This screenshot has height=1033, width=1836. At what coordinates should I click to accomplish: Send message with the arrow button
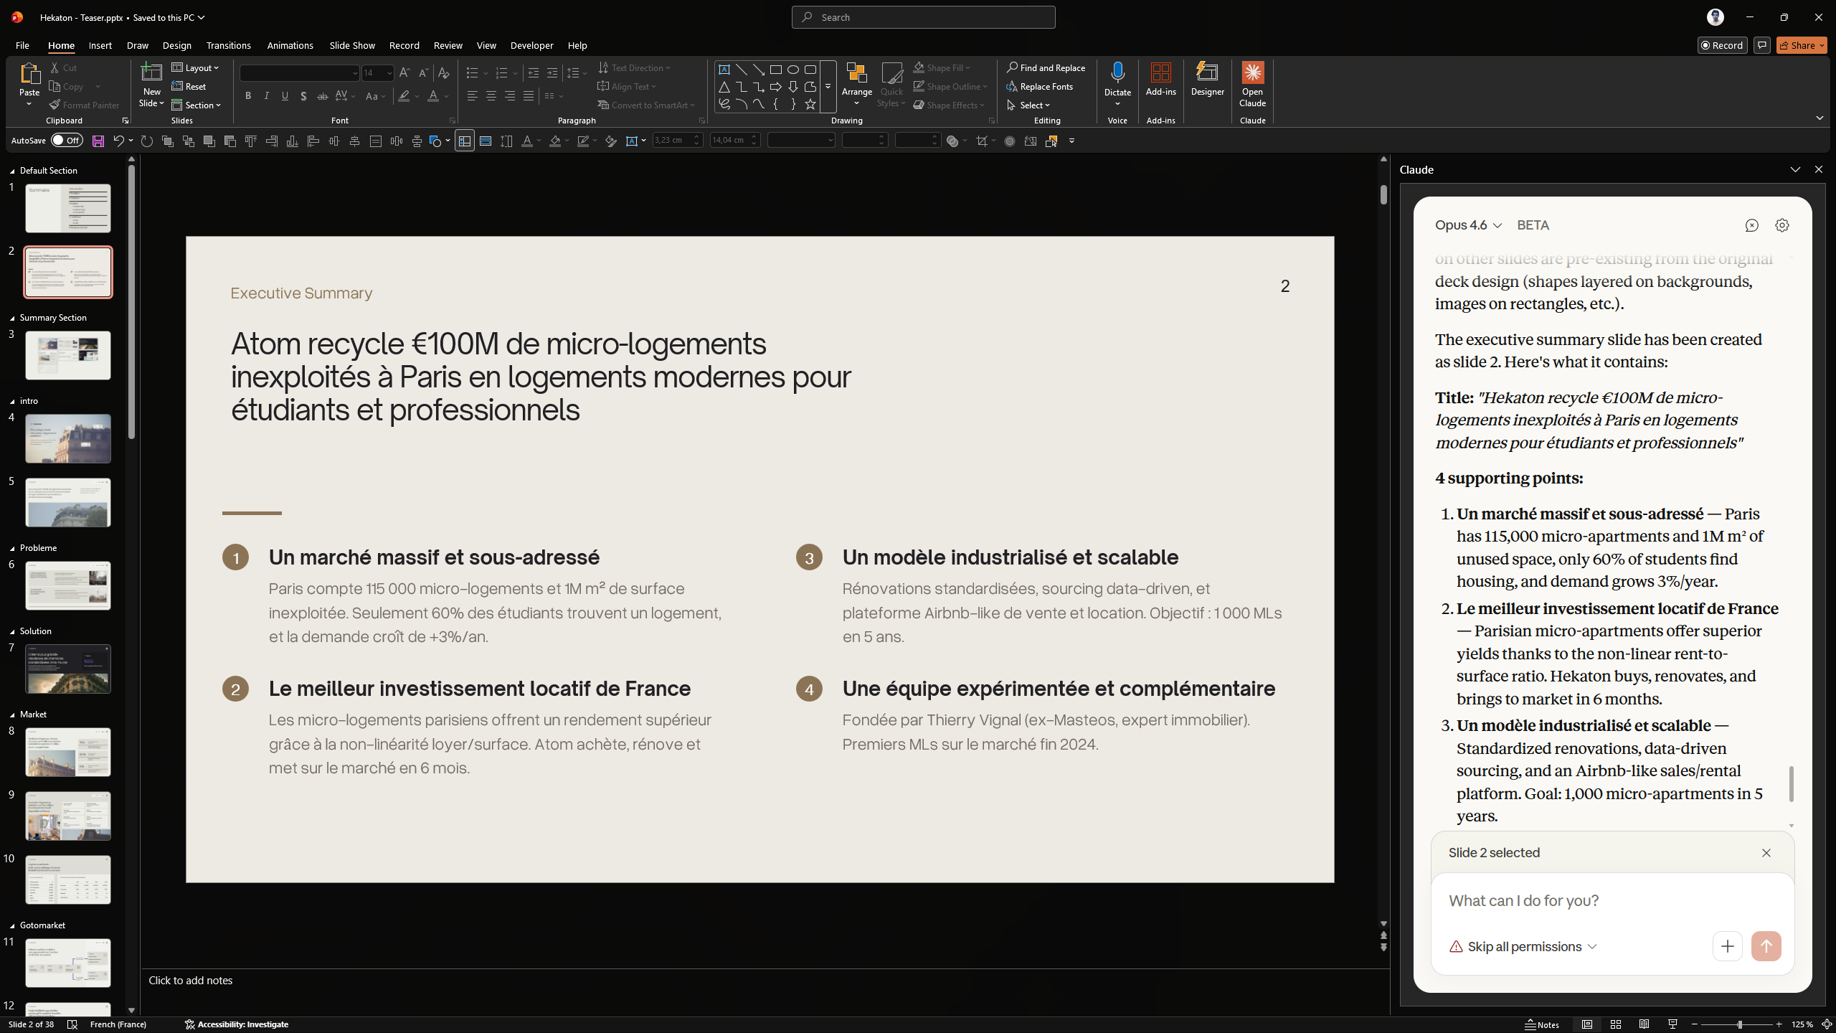[1765, 946]
